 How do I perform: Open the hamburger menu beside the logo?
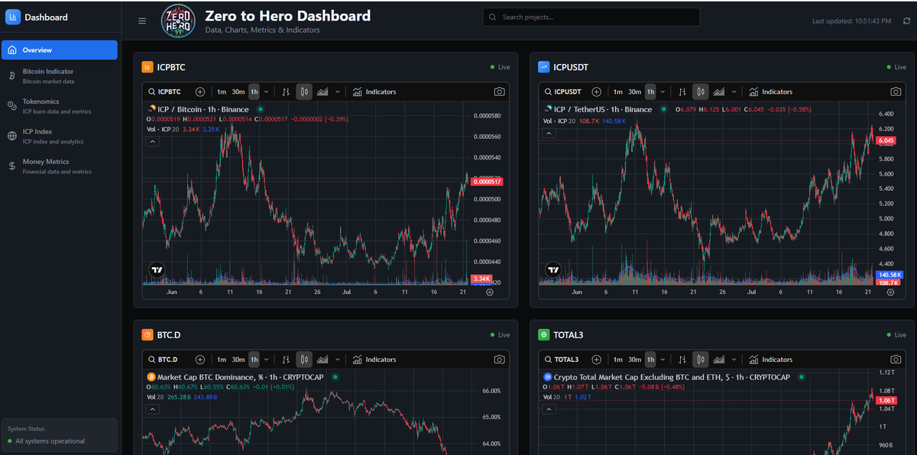(142, 21)
